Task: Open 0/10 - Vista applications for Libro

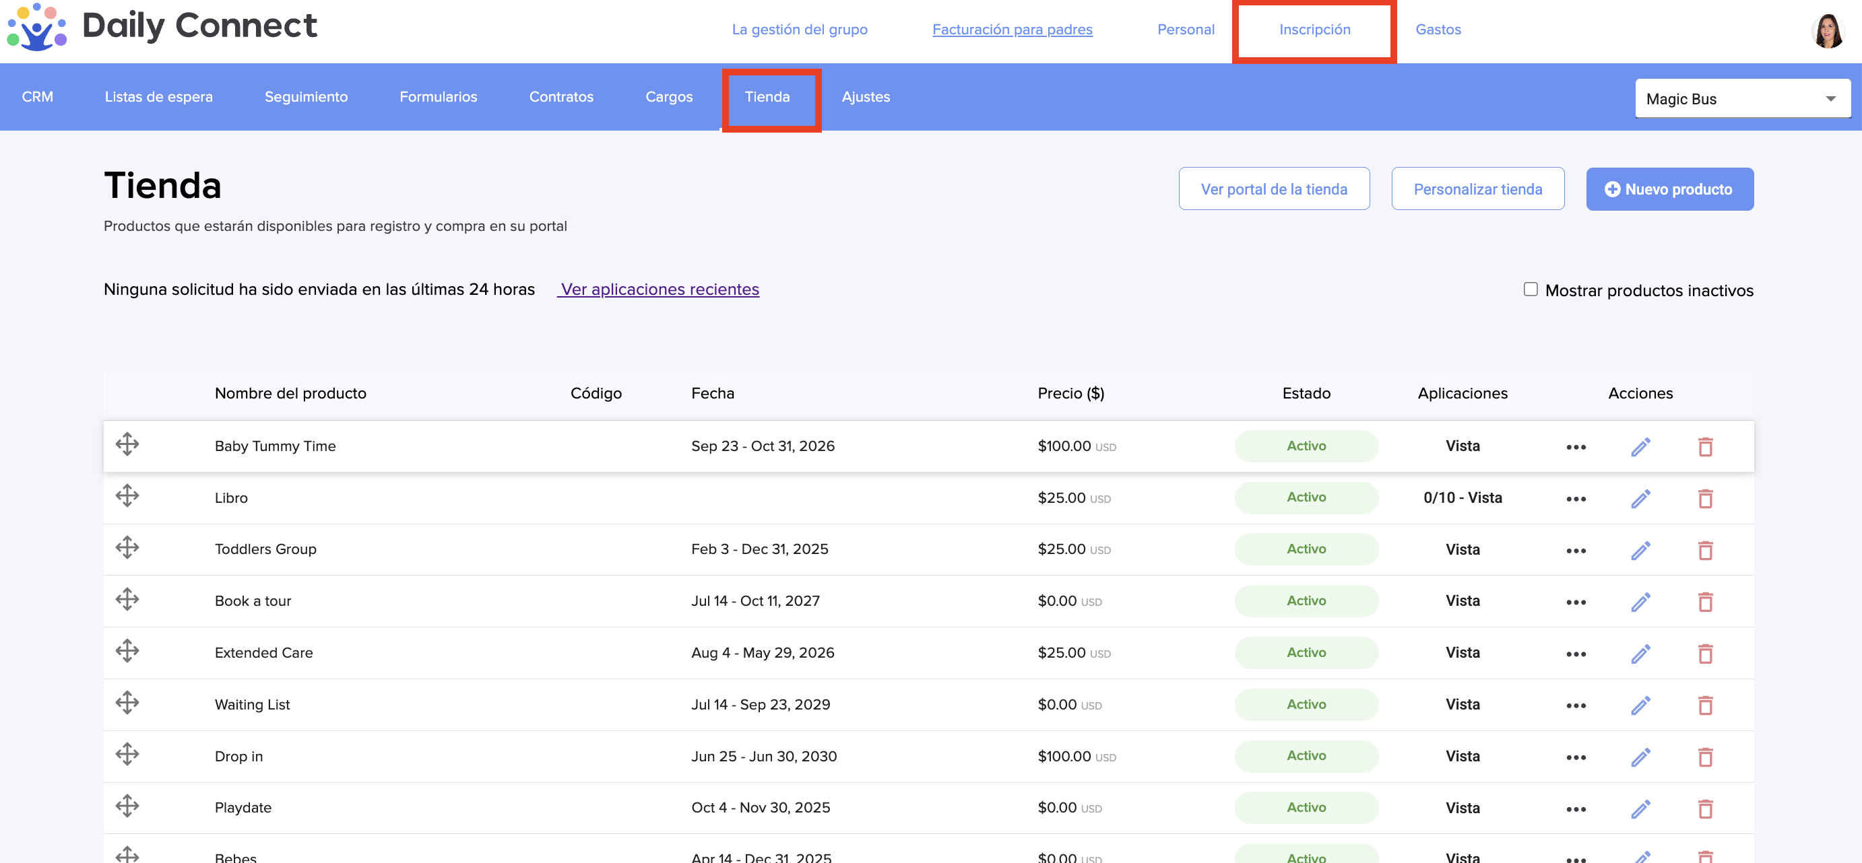Action: [1463, 498]
